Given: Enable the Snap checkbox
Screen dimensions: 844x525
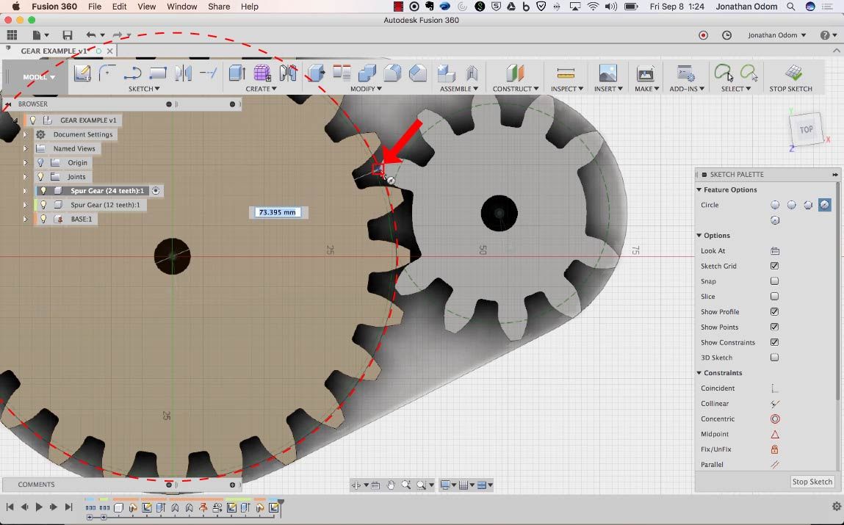Looking at the screenshot, I should pos(774,281).
